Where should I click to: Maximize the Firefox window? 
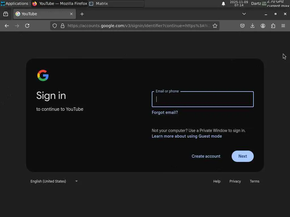tap(275, 14)
